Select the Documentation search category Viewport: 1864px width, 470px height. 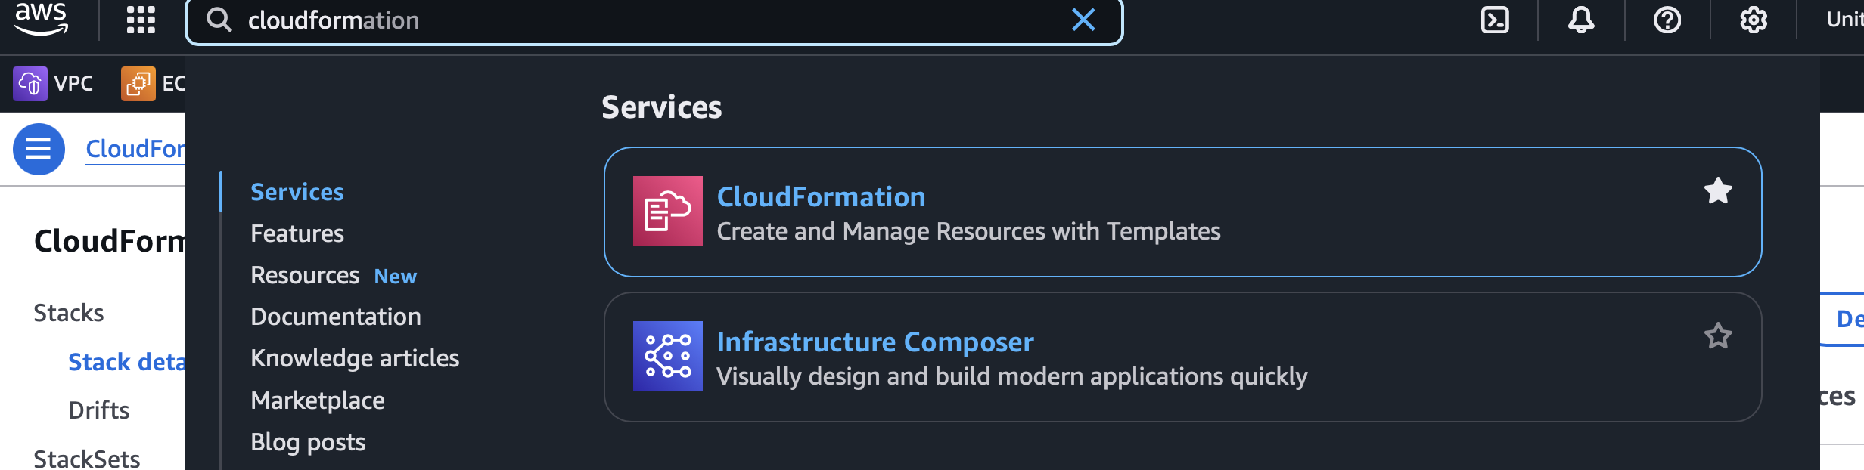click(x=336, y=317)
